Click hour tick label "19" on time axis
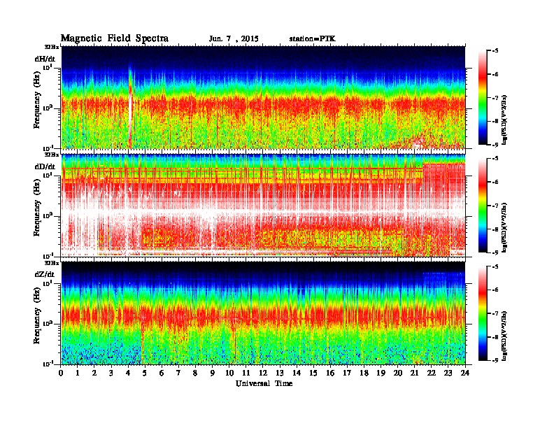 [x=381, y=373]
